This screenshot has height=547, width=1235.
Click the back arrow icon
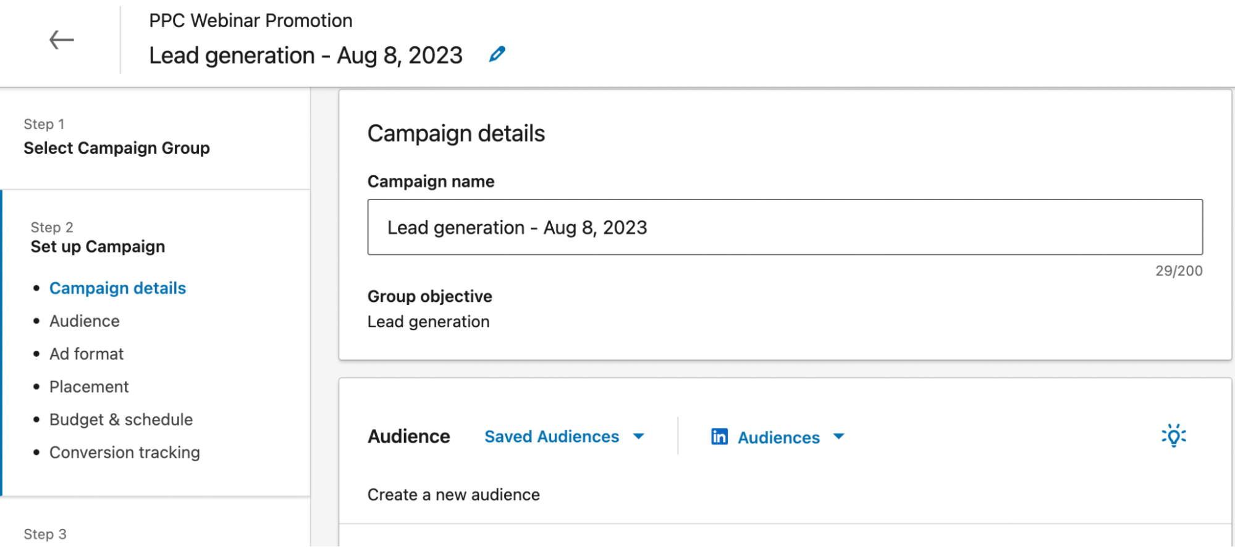coord(62,40)
